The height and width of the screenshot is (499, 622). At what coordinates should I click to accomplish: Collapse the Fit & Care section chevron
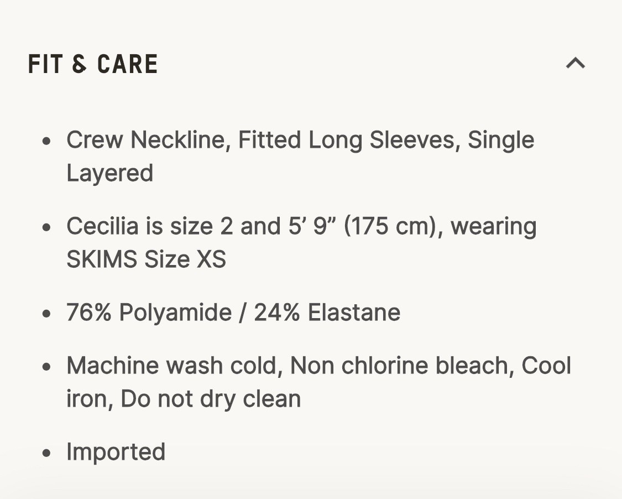pos(575,63)
